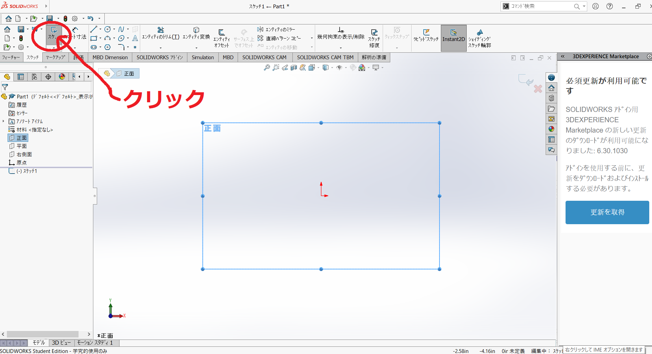
Task: Expand アノテート アイテム tree node
Action: 3,121
